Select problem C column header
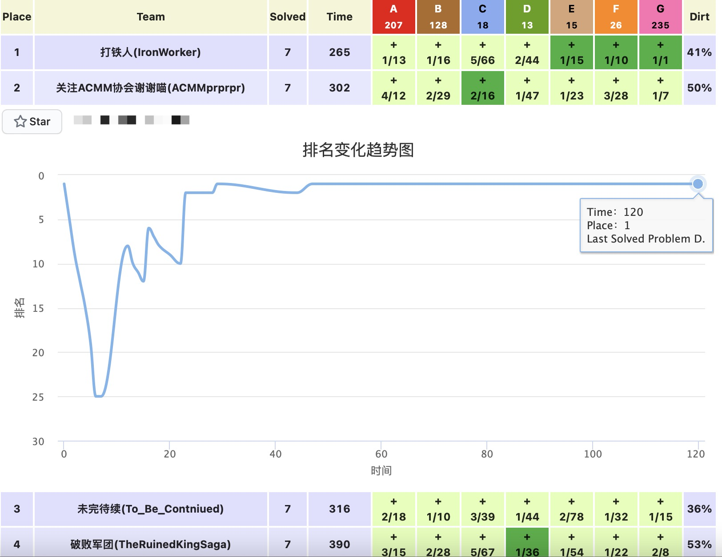 click(x=482, y=17)
